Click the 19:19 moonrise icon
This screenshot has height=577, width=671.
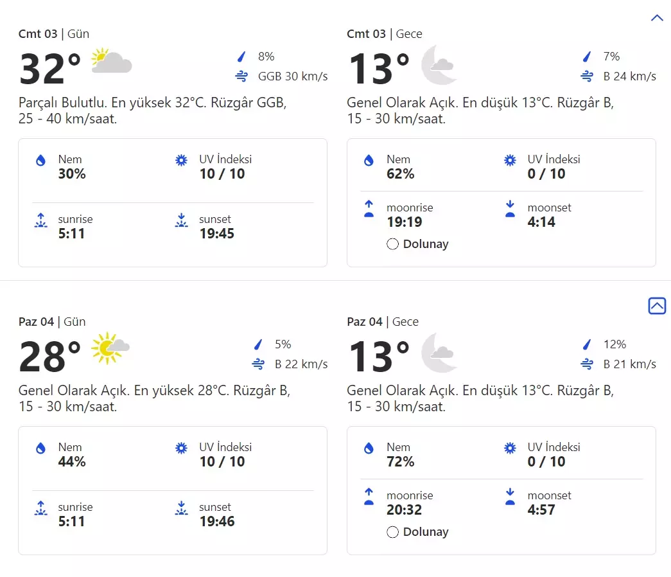click(369, 209)
